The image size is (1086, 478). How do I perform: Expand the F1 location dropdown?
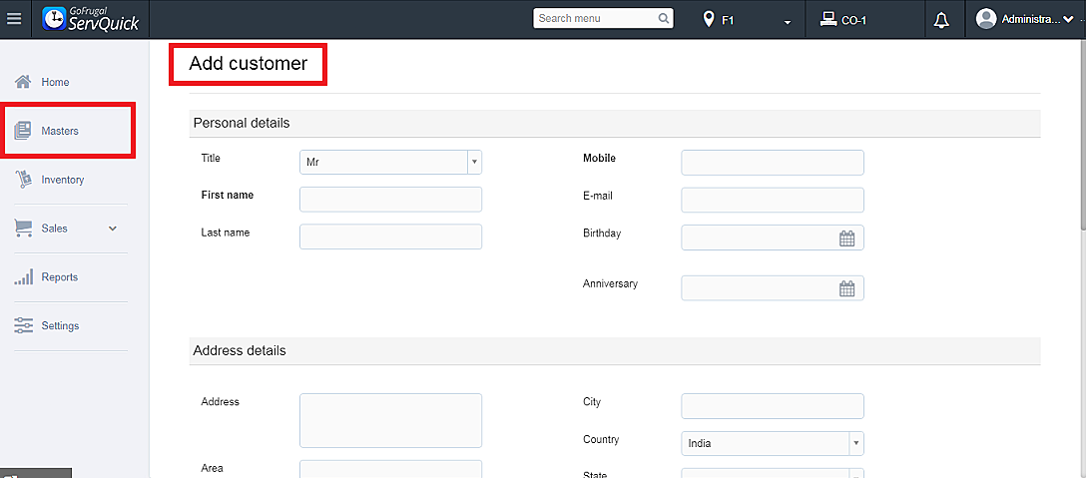click(x=788, y=21)
